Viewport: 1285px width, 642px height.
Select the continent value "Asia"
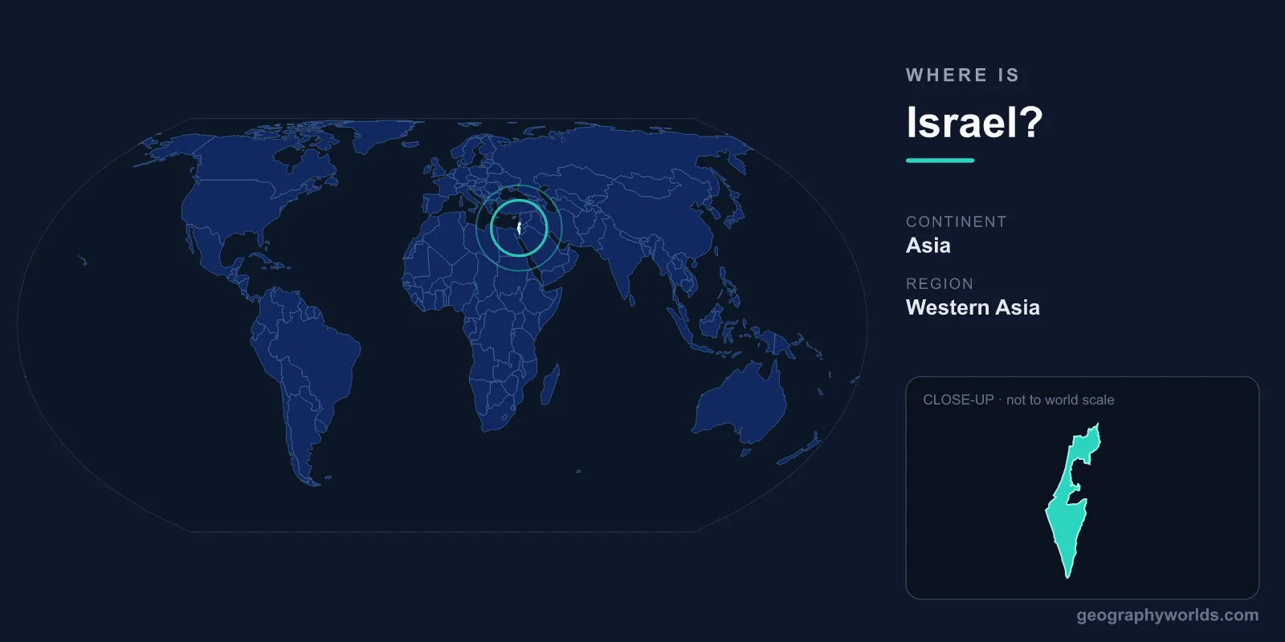[x=928, y=246]
